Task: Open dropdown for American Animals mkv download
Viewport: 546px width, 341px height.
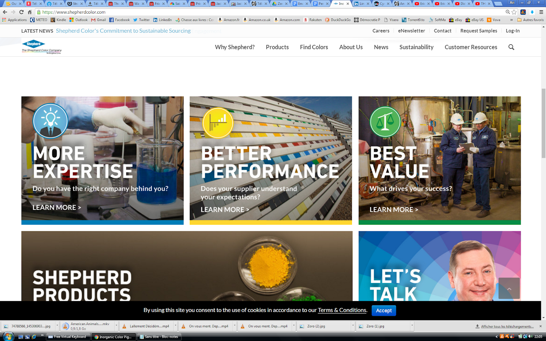Action: [116, 326]
